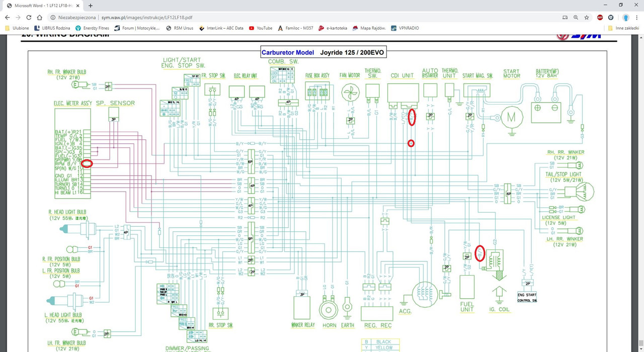644x352 pixels.
Task: Go back to the previous page
Action: (x=7, y=17)
